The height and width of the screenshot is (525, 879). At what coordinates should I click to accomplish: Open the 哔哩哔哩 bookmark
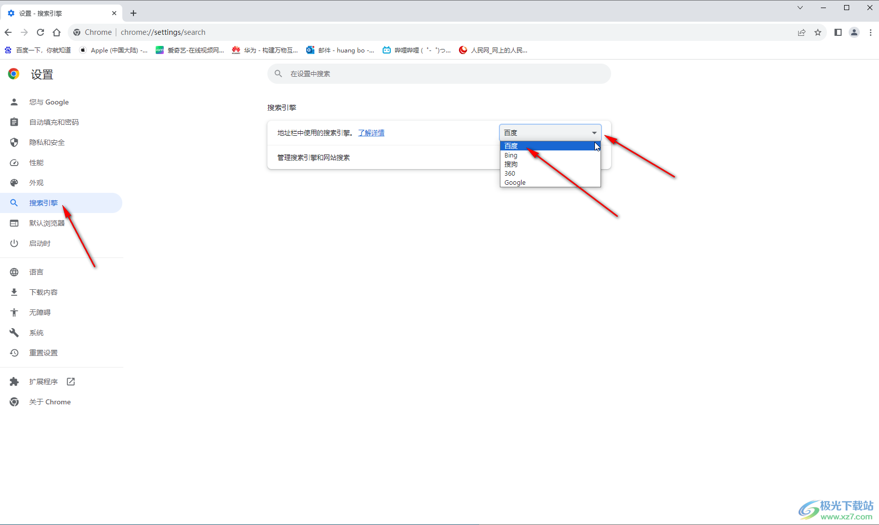pyautogui.click(x=417, y=50)
